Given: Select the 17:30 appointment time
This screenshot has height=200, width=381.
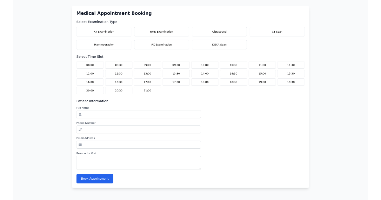Looking at the screenshot, I should (x=176, y=82).
